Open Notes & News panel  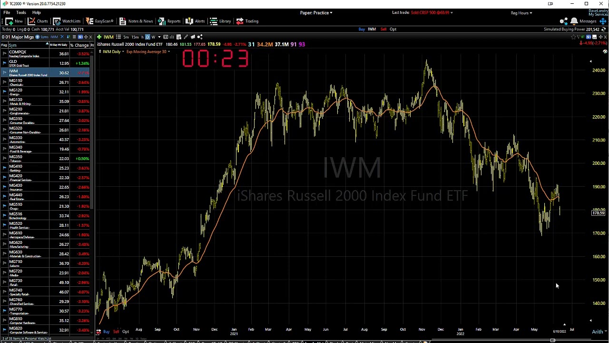click(136, 21)
